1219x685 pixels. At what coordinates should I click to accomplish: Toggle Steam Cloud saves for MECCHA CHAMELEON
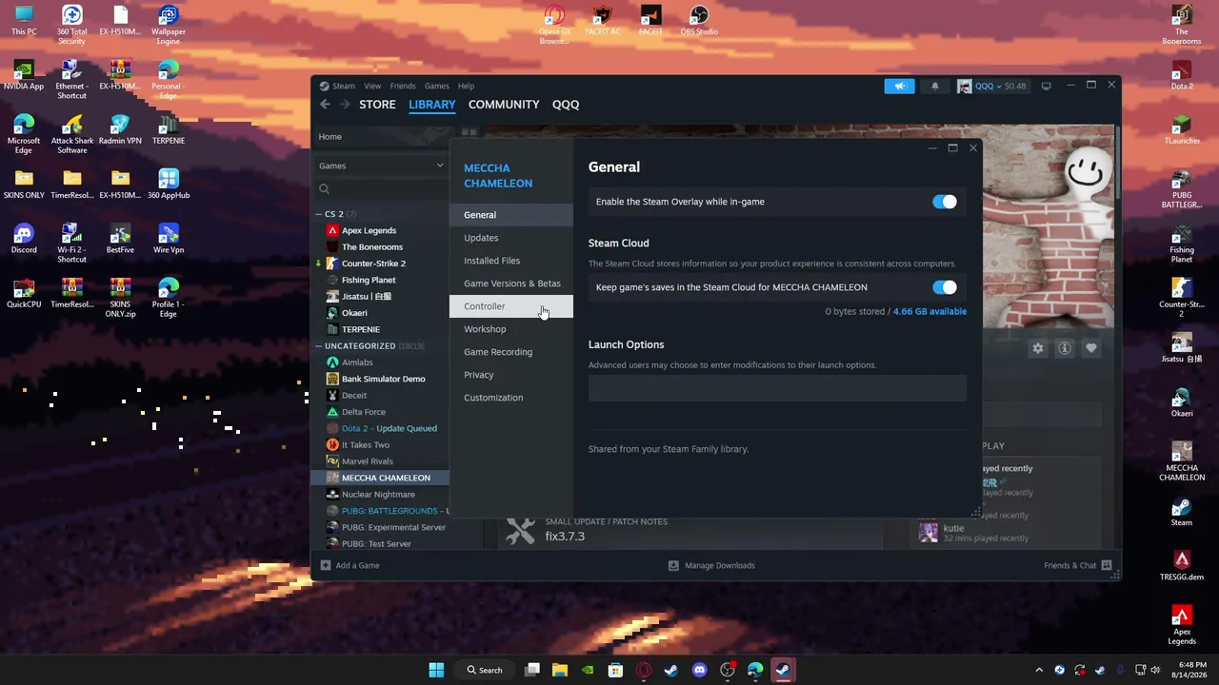[945, 287]
